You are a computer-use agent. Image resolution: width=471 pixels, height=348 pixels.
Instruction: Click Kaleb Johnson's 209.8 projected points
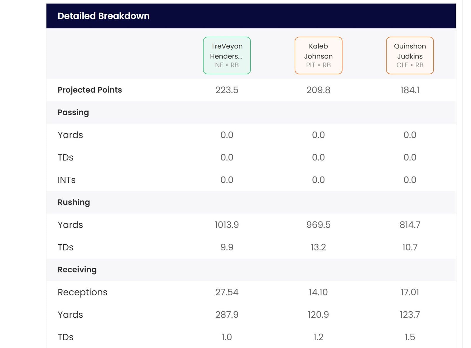pos(318,90)
